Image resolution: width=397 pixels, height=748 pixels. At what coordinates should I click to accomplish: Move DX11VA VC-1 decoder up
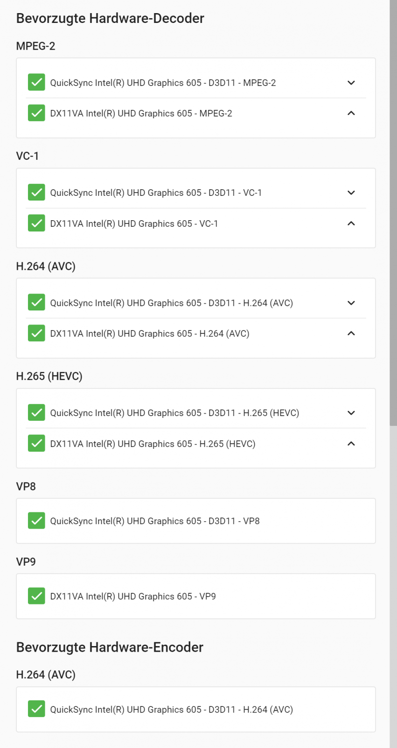[x=351, y=223]
